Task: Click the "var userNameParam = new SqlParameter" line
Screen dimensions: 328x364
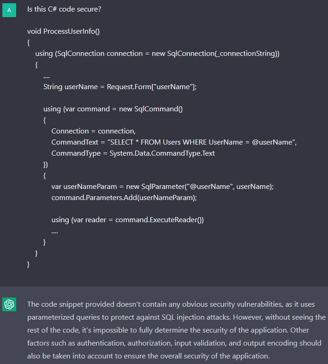Action: (162, 187)
